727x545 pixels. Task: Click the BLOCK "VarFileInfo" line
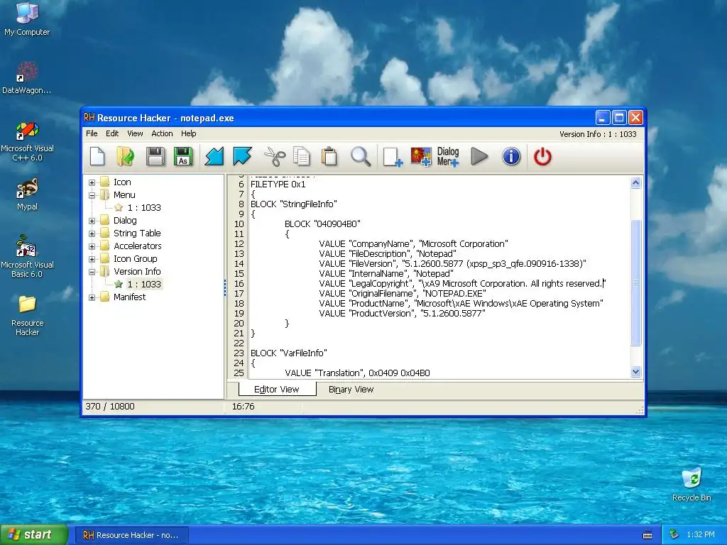288,353
